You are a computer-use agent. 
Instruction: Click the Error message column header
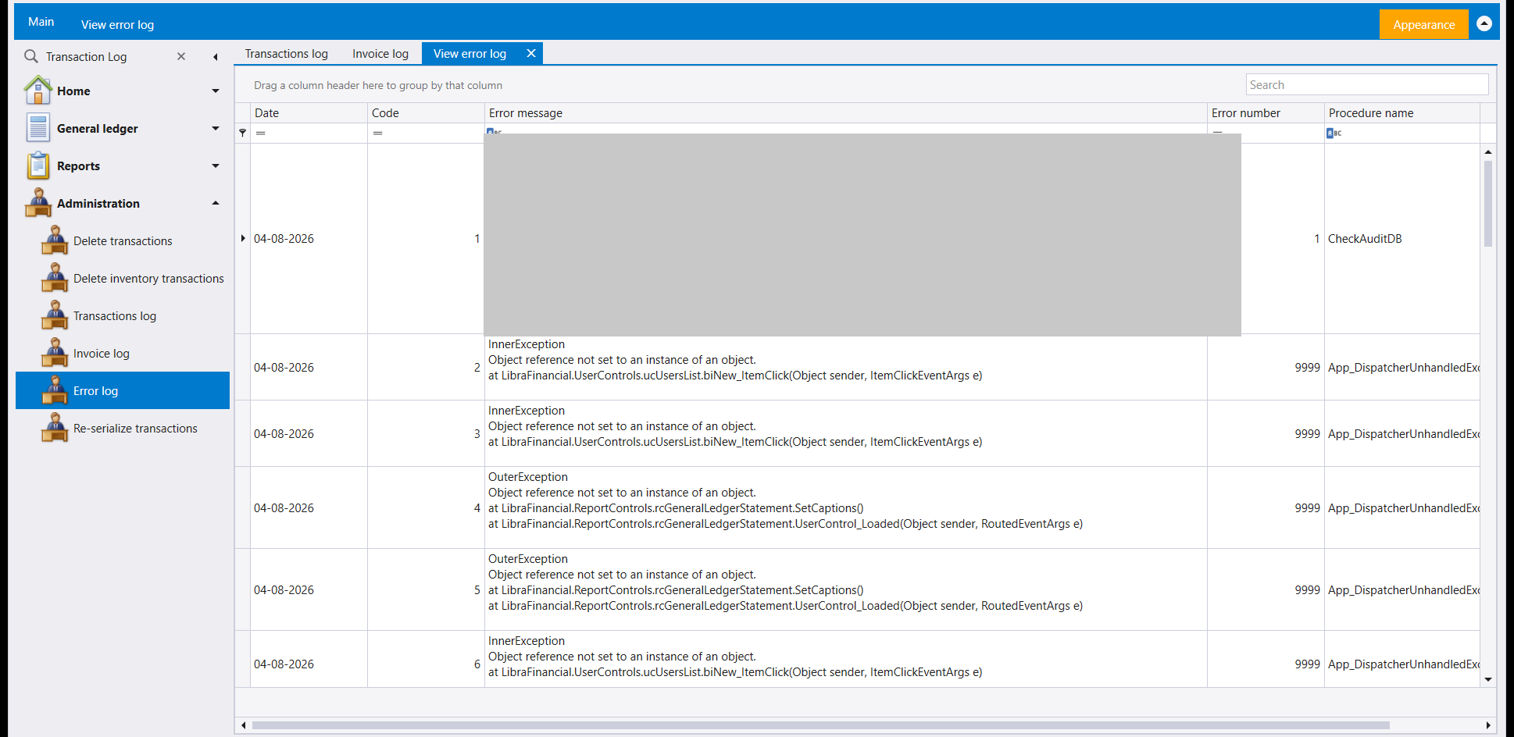pyautogui.click(x=846, y=112)
